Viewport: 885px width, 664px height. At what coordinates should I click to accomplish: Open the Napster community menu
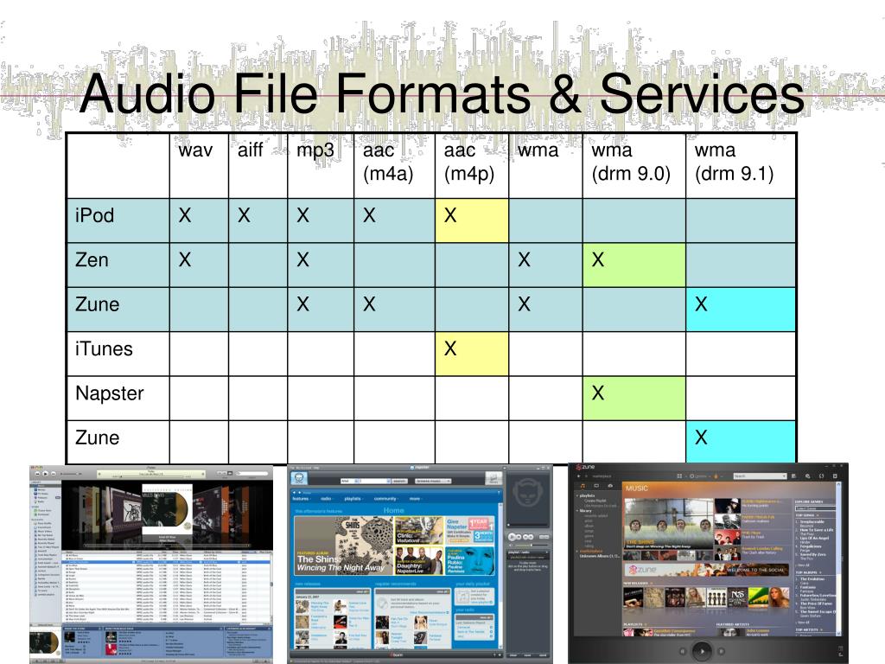tap(386, 499)
